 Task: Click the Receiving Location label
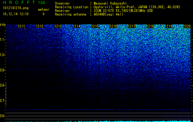71,7
